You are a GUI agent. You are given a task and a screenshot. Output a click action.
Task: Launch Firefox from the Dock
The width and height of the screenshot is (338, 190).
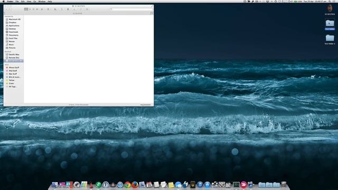[135, 185]
